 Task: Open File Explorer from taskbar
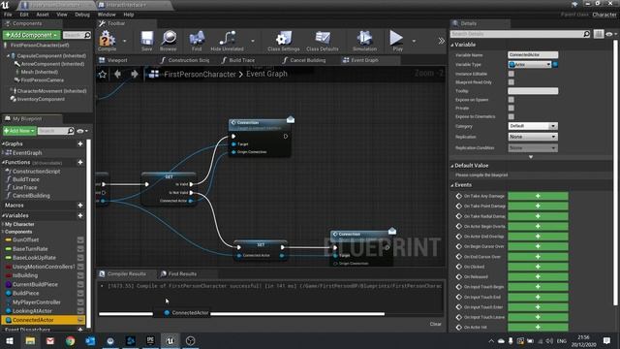[x=30, y=340]
